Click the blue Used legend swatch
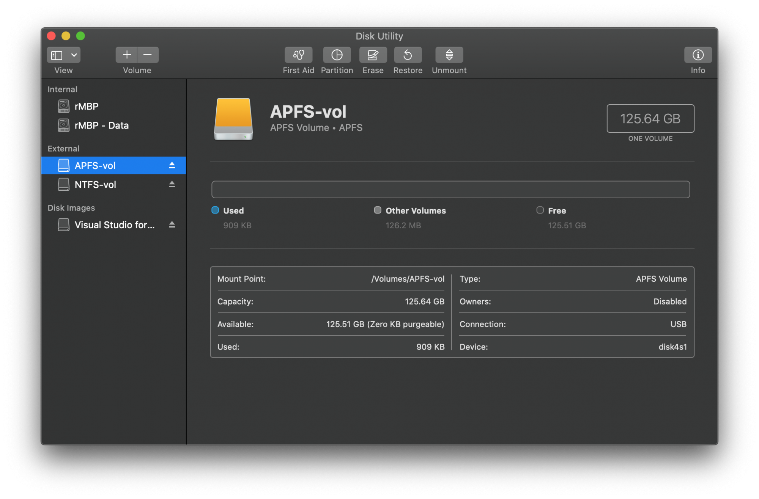The image size is (759, 499). [215, 210]
